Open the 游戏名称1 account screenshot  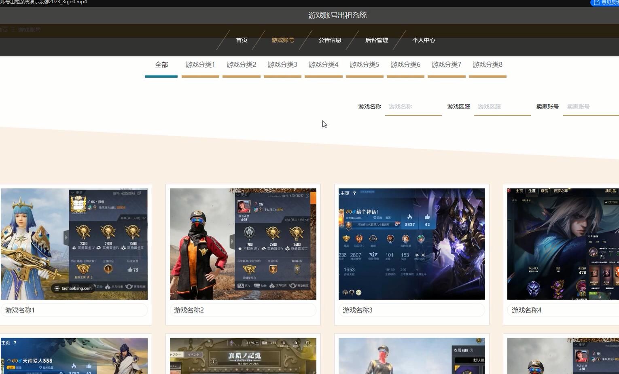pyautogui.click(x=74, y=244)
